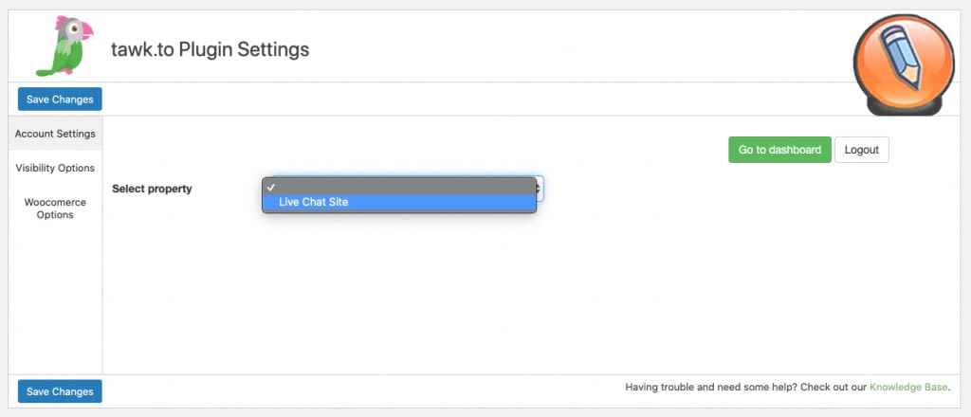Click the tawk.to parrot logo

pyautogui.click(x=60, y=46)
